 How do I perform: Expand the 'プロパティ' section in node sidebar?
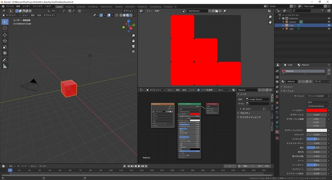point(245,113)
